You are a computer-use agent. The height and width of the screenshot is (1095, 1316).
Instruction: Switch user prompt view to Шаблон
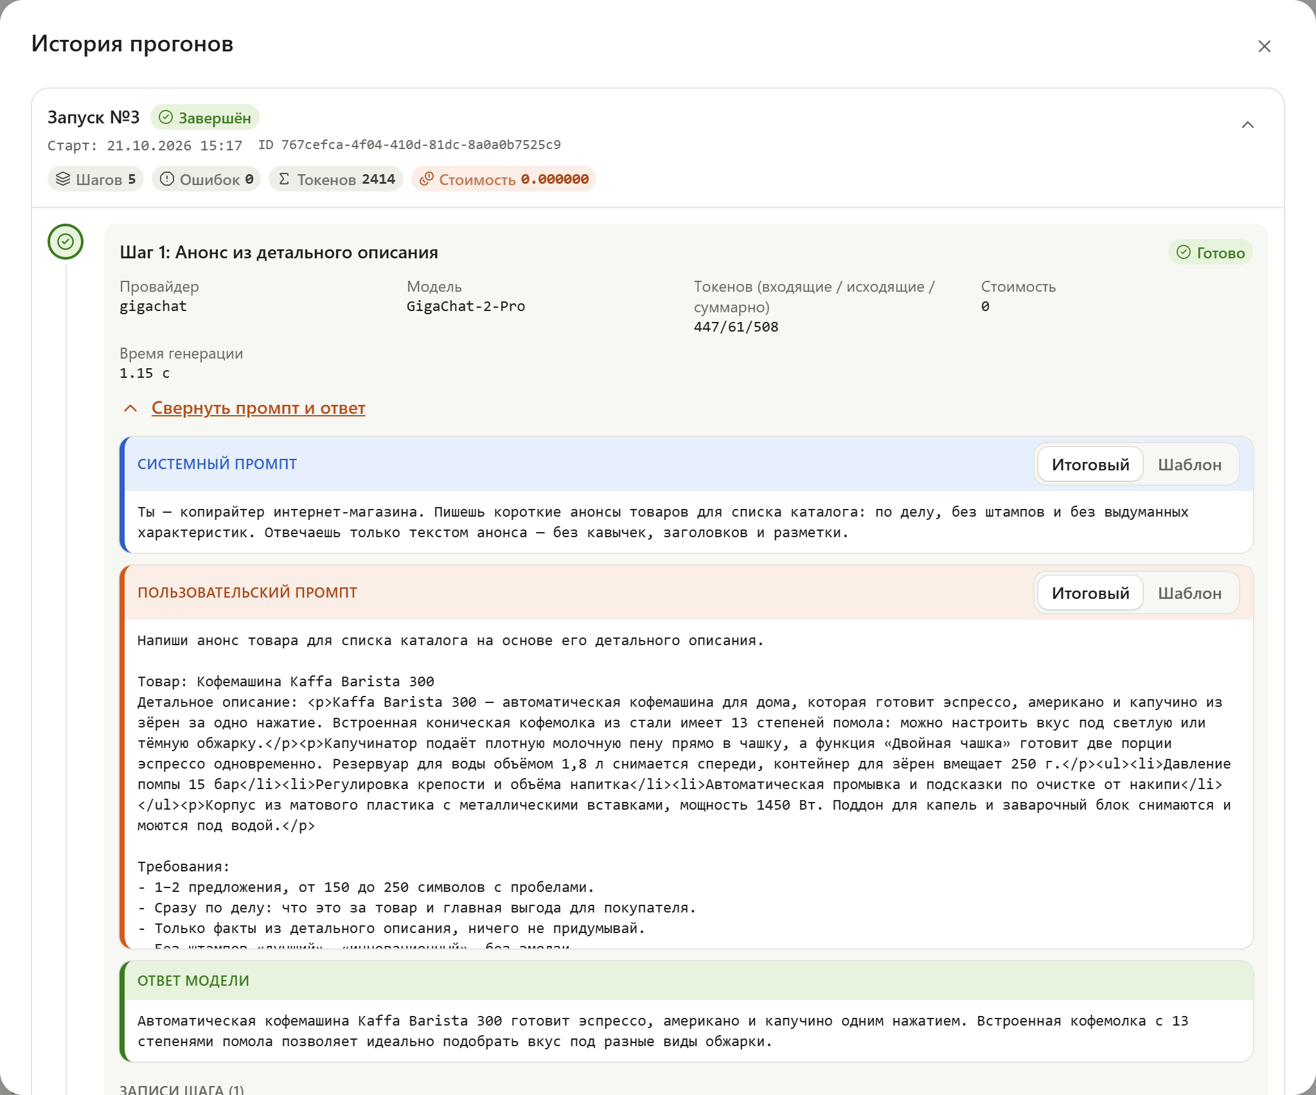[1189, 593]
